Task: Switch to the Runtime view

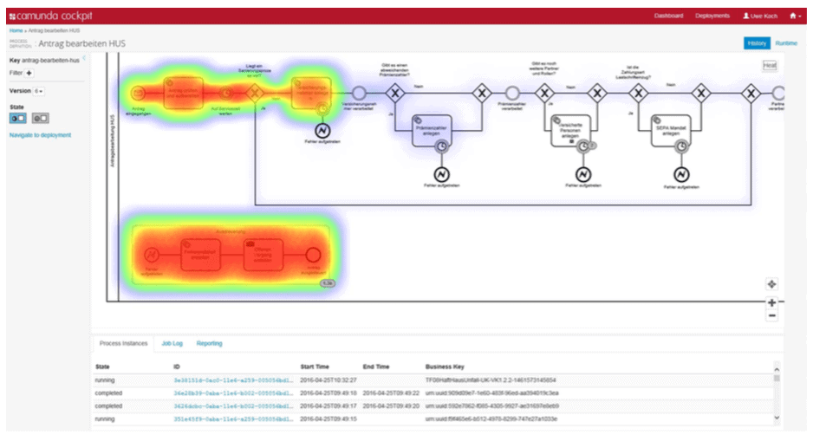Action: coord(786,43)
